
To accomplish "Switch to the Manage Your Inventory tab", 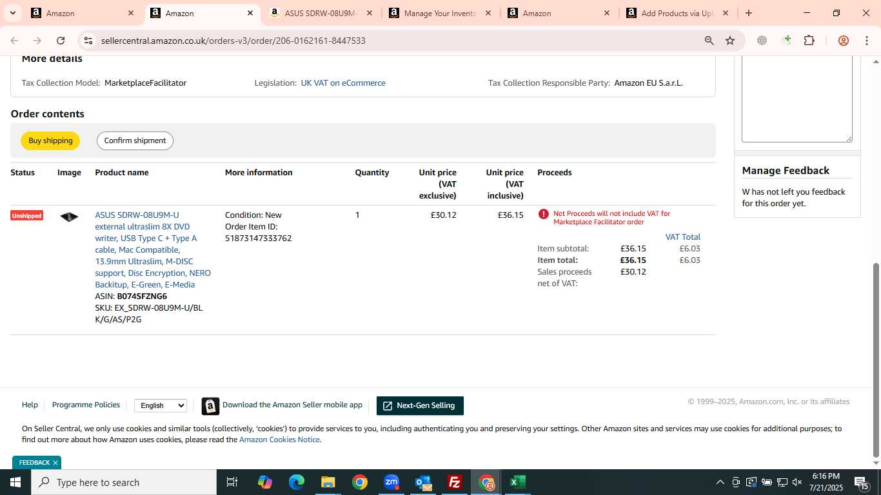I will (439, 13).
